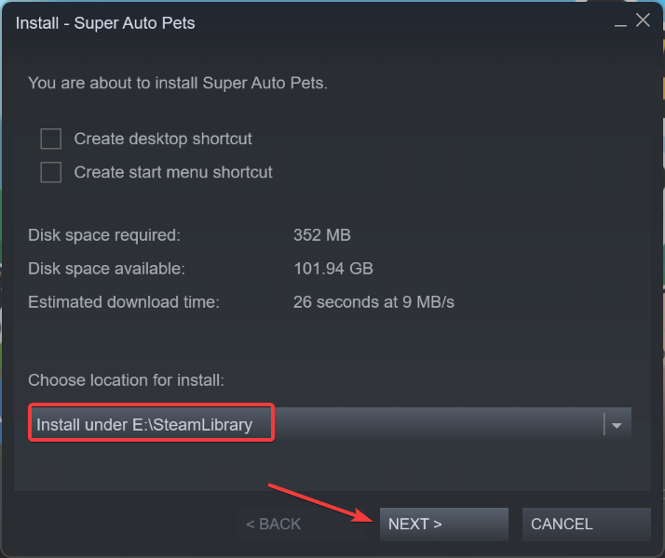
Task: Click the 'Choose location for install' label
Action: click(126, 380)
